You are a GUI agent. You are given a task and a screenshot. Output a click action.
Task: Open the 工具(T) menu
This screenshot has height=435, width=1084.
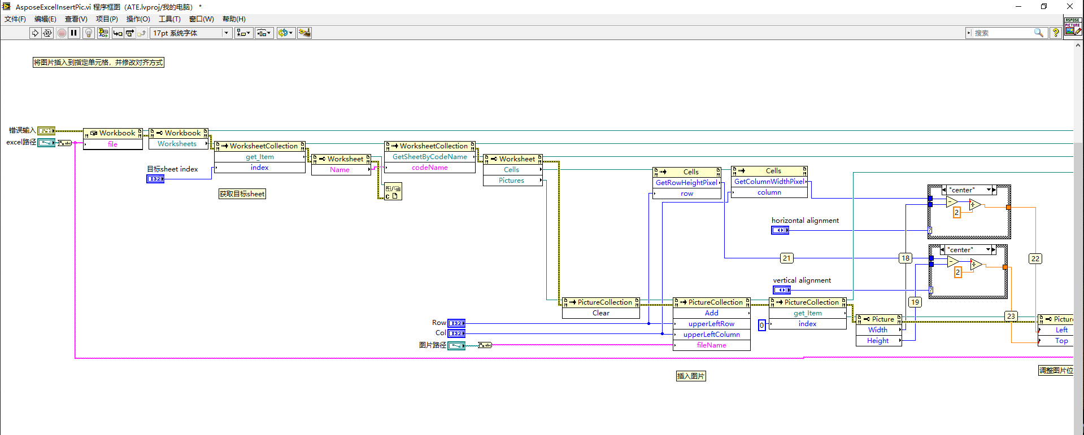coord(169,19)
